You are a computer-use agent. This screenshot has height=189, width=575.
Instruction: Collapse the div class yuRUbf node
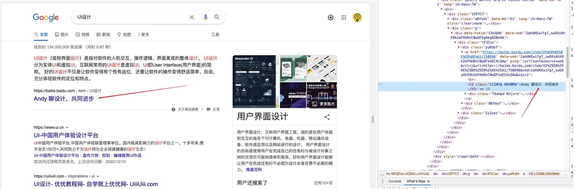click(x=459, y=47)
